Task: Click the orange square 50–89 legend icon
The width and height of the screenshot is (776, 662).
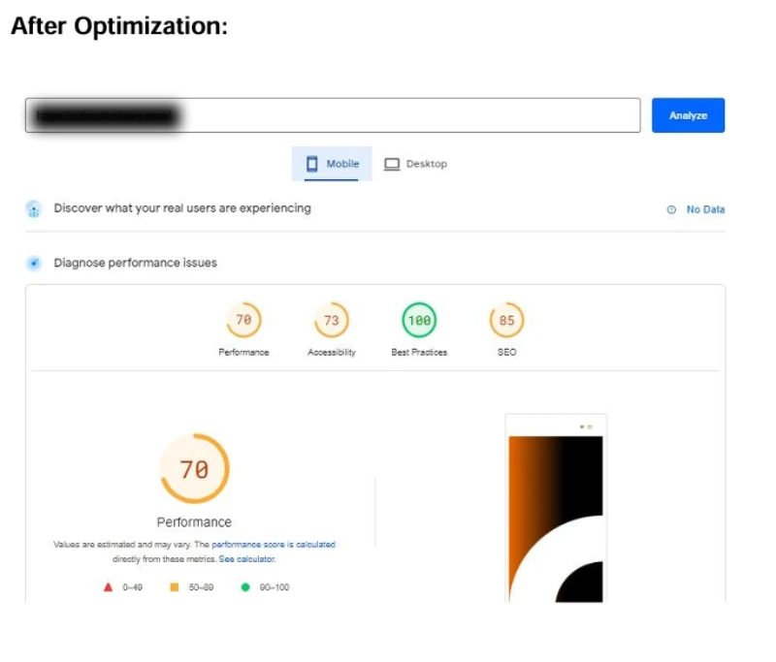Action: [175, 587]
